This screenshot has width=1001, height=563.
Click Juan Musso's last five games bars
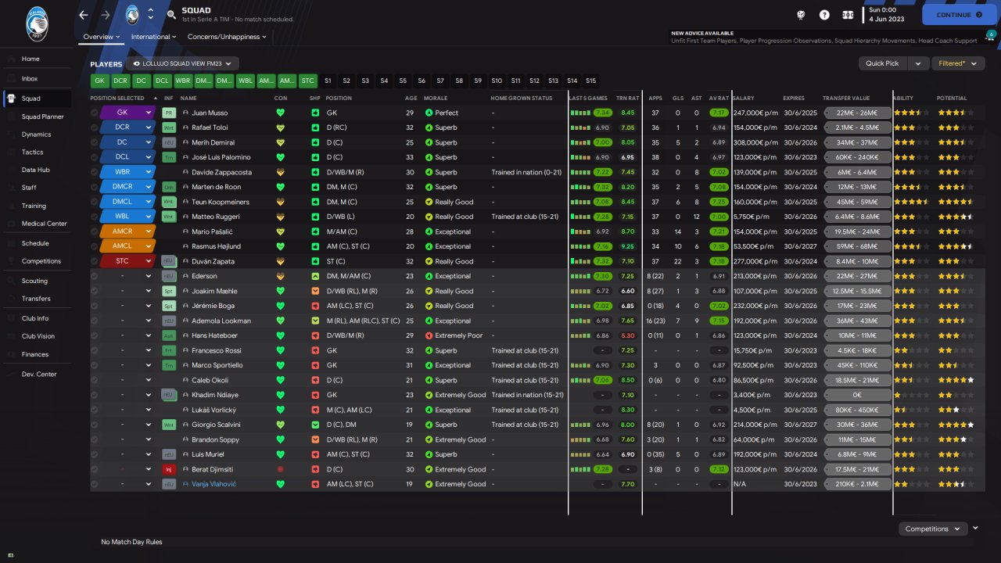(580, 113)
